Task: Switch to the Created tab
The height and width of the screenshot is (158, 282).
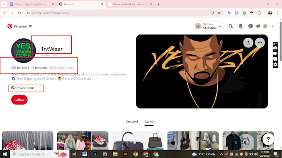Action: [x=131, y=122]
